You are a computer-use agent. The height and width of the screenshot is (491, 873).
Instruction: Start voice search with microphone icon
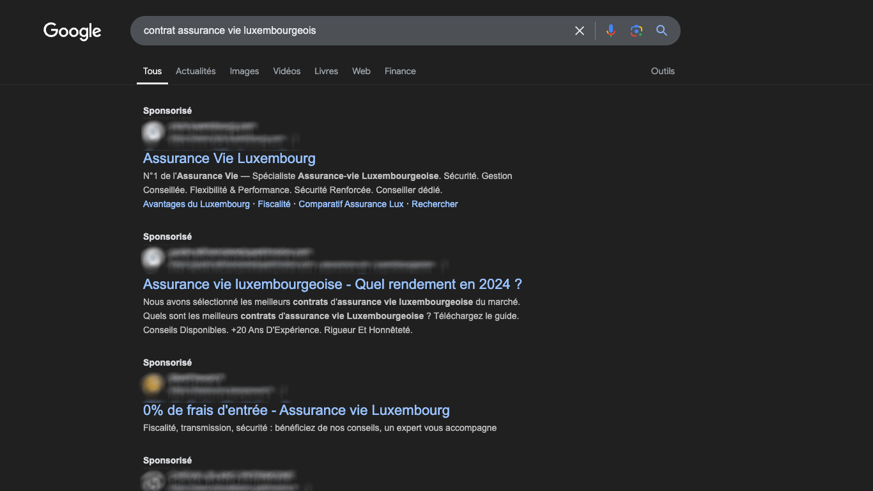[x=611, y=31]
